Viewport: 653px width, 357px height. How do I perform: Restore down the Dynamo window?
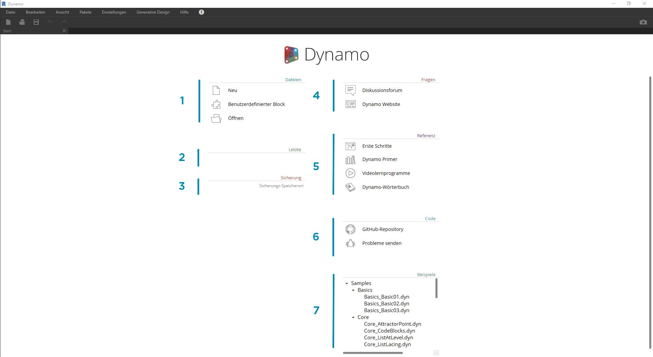coord(629,4)
